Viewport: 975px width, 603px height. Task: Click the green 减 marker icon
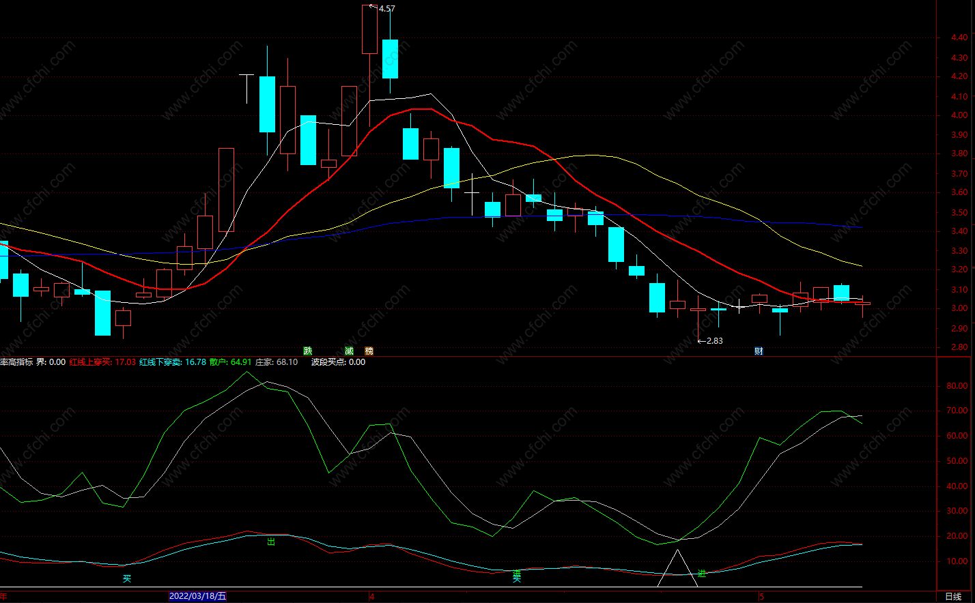pyautogui.click(x=350, y=351)
